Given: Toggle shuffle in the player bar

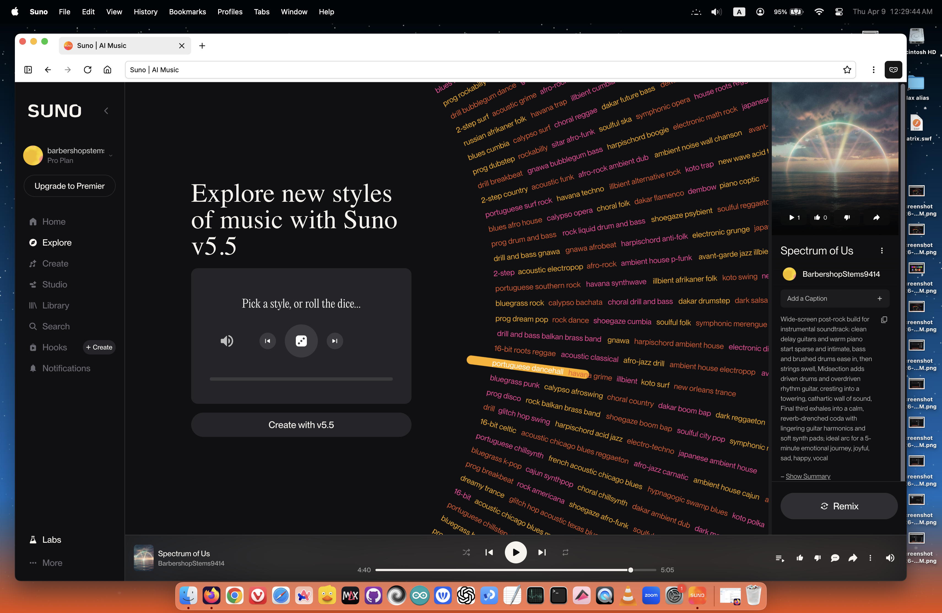Looking at the screenshot, I should (x=466, y=552).
